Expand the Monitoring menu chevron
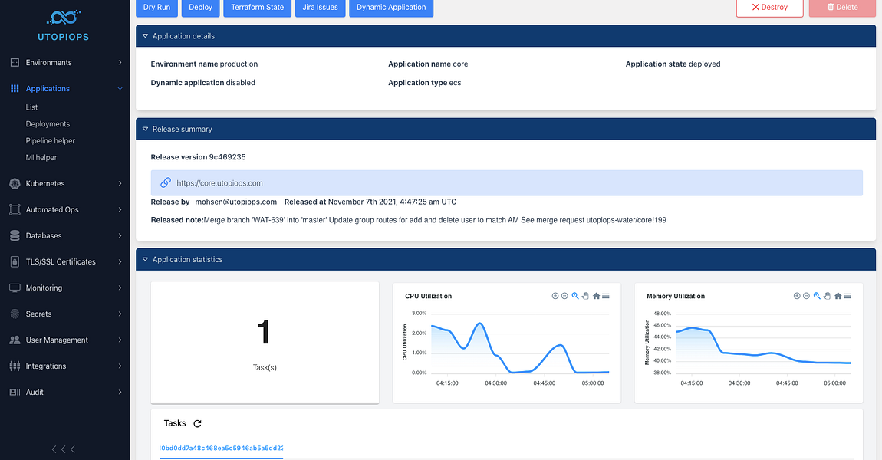 [120, 287]
